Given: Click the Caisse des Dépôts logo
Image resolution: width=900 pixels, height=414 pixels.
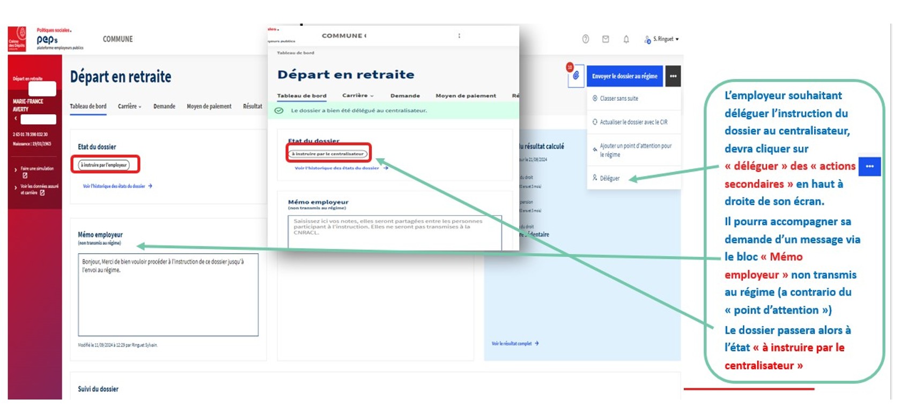Looking at the screenshot, I should [17, 39].
